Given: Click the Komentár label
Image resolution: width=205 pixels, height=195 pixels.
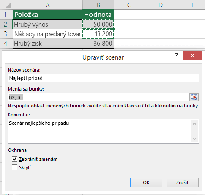Looking at the screenshot, I should (x=19, y=115).
